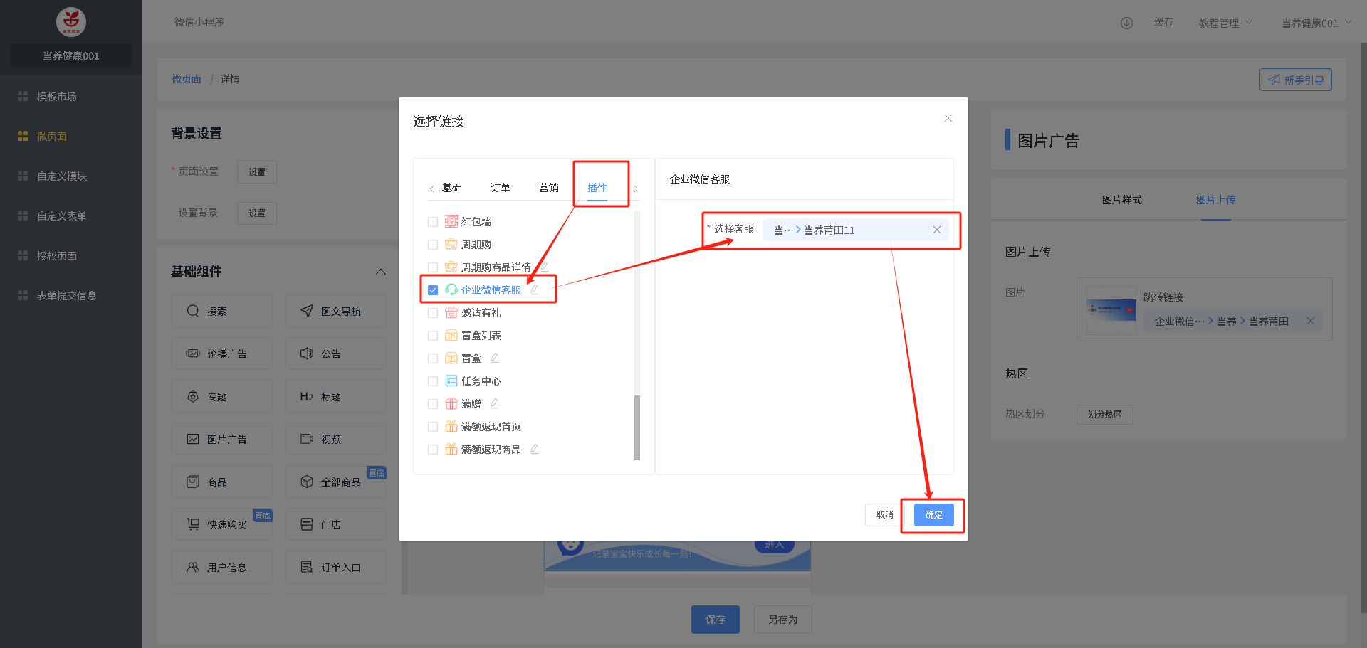Click the download icon in top bar
This screenshot has width=1367, height=648.
(x=1126, y=23)
